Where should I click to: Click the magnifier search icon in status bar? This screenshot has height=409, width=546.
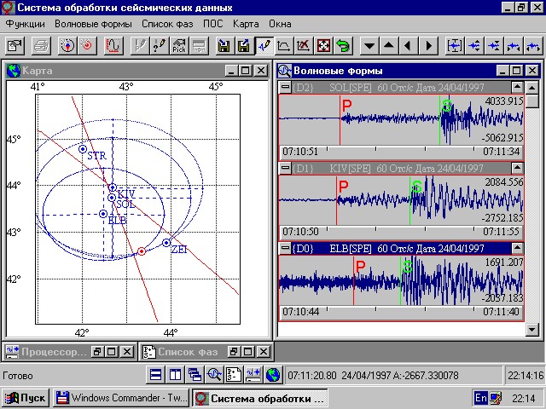tap(214, 374)
